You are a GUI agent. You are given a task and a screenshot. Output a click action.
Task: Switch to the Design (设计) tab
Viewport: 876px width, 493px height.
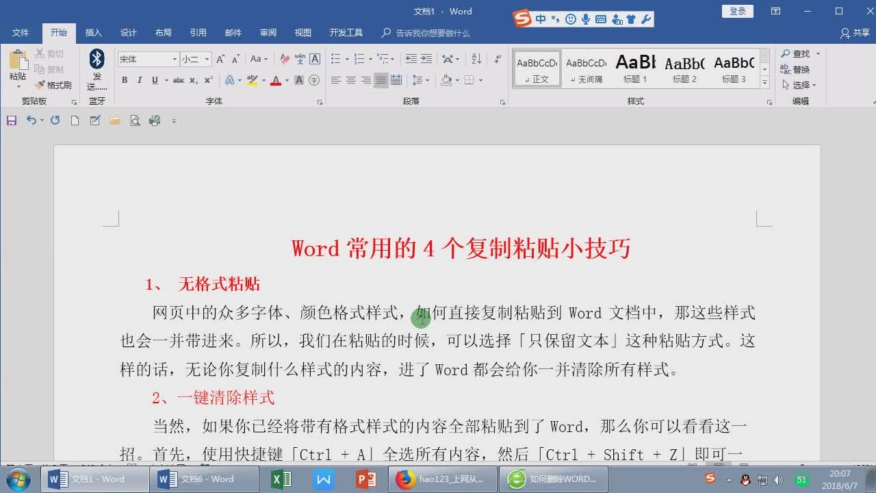pyautogui.click(x=129, y=33)
